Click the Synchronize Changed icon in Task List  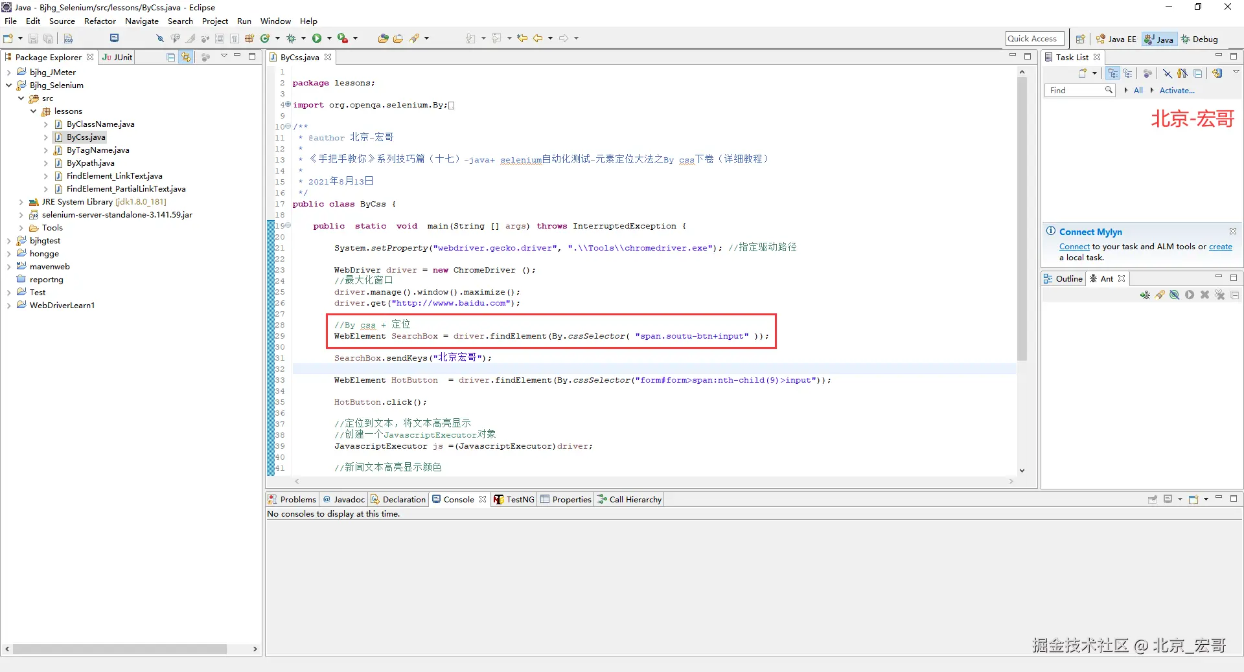[x=1217, y=73]
